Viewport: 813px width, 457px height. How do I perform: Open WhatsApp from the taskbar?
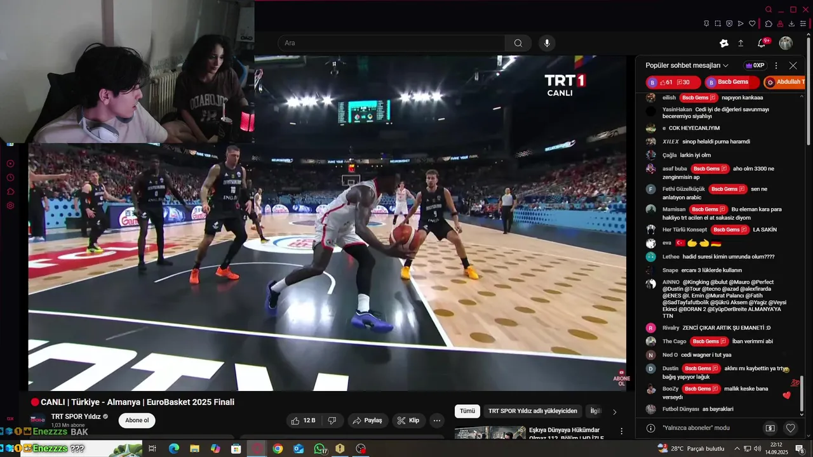[319, 449]
